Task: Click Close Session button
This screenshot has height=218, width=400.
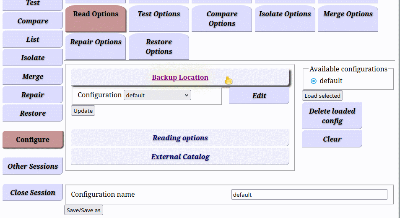Action: (33, 193)
